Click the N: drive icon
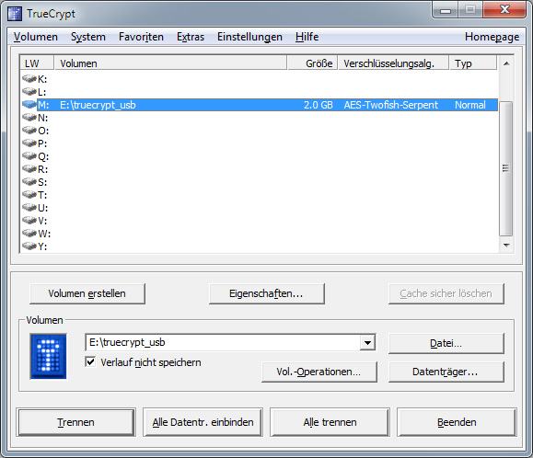The width and height of the screenshot is (533, 458). tap(29, 118)
